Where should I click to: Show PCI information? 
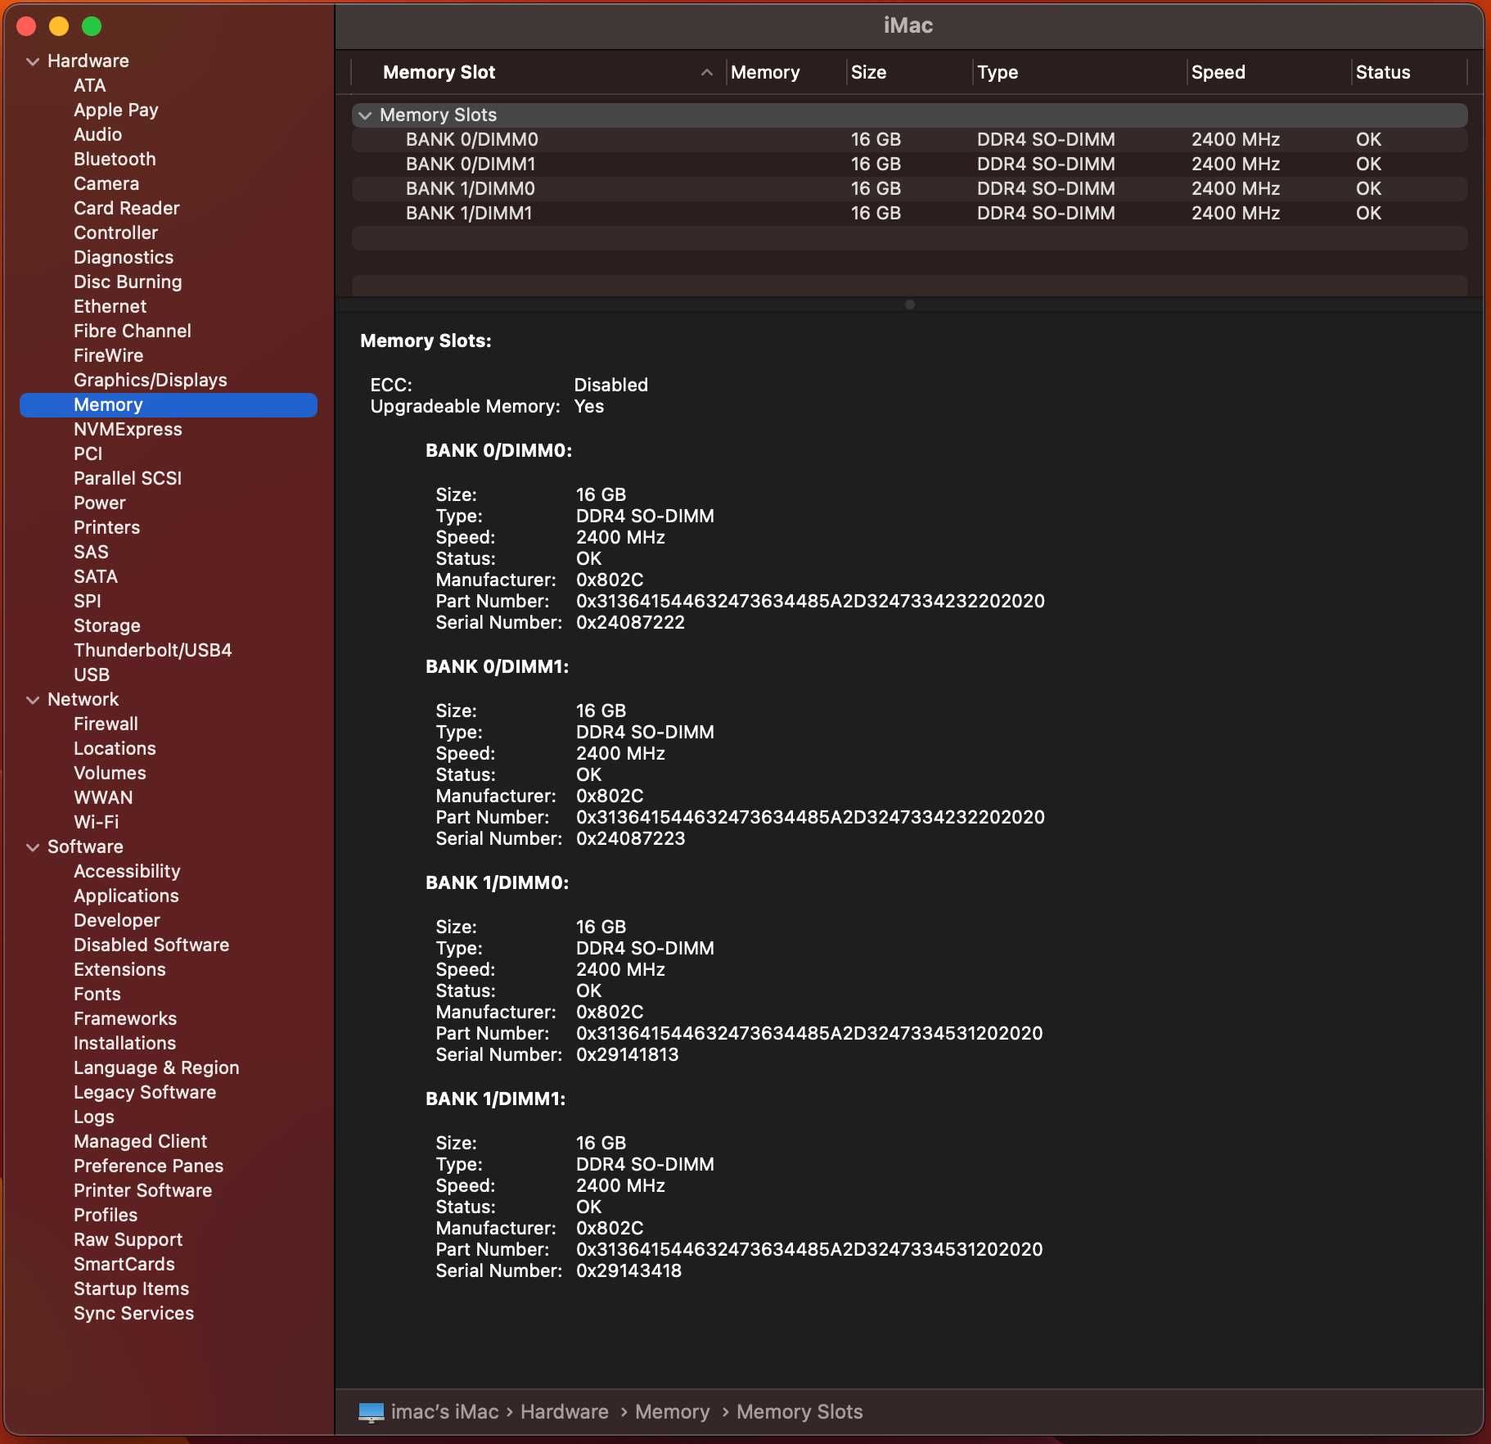[x=88, y=454]
